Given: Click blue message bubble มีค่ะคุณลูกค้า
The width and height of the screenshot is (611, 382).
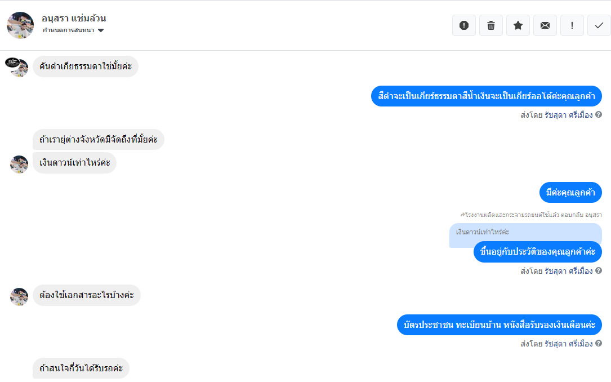Looking at the screenshot, I should (570, 193).
